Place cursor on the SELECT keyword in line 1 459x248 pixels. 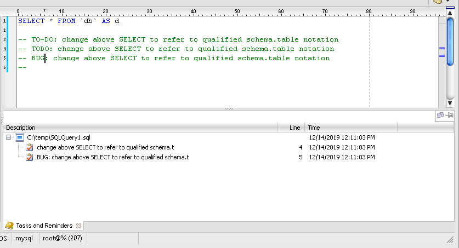tap(31, 21)
